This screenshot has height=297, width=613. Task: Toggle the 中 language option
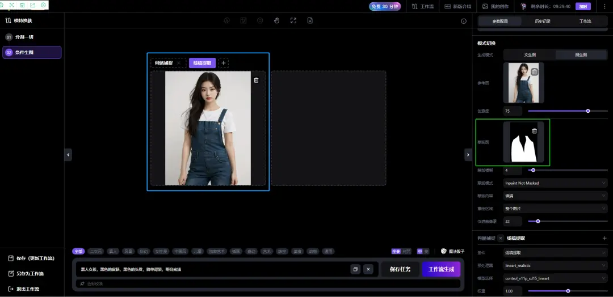coord(420,252)
